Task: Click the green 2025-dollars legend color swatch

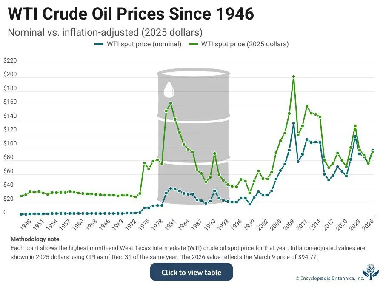Action: click(x=193, y=44)
